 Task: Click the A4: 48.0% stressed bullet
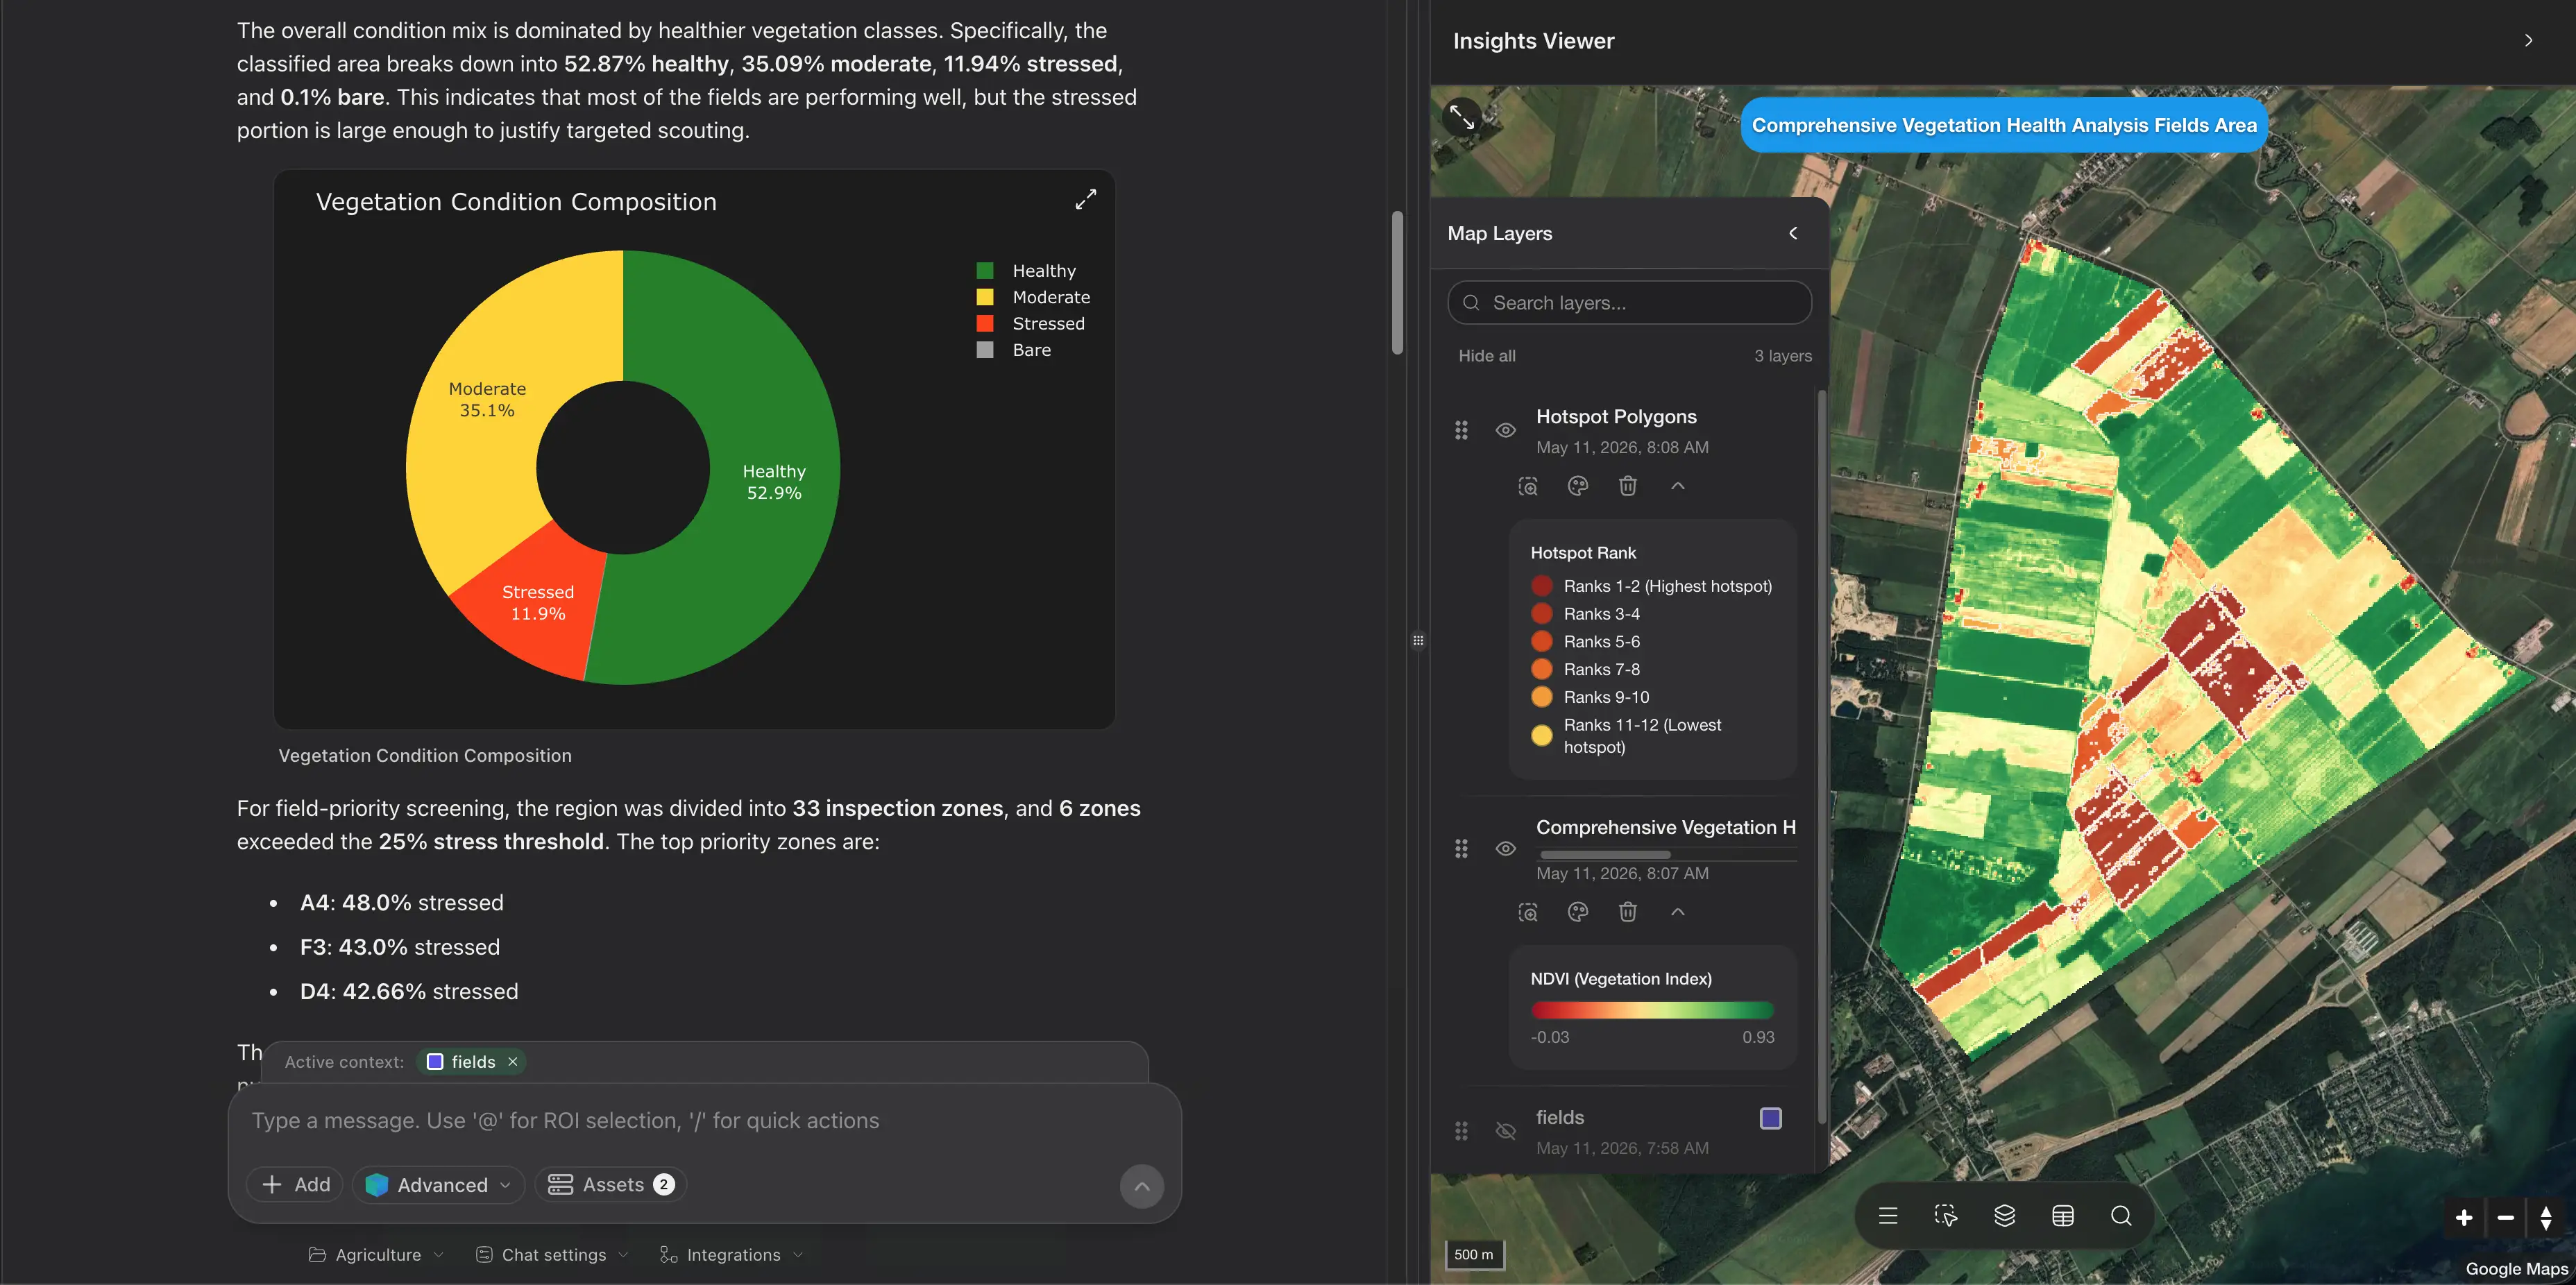click(x=401, y=903)
